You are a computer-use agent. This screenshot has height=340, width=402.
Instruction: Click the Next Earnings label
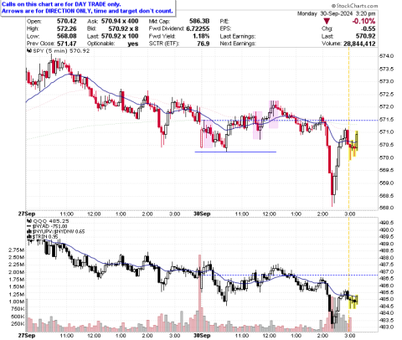pos(238,44)
